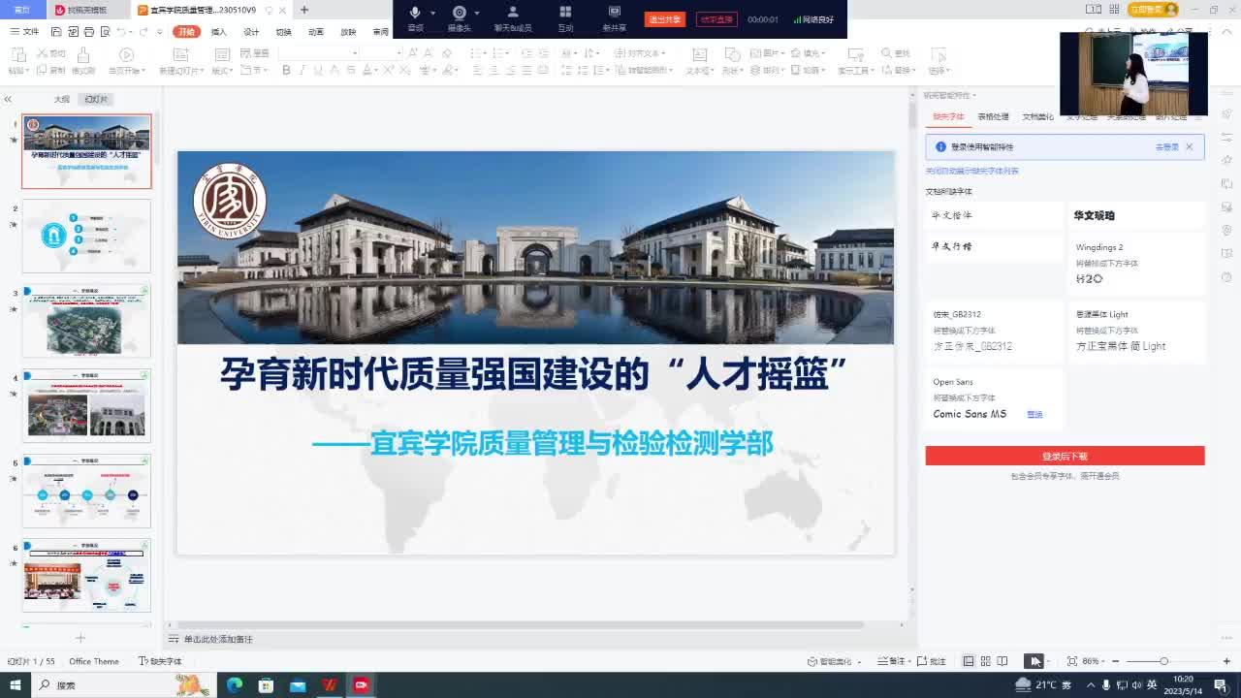Screen dimensions: 1241x698
Task: Open the 插入 ribbon tab
Action: [219, 32]
